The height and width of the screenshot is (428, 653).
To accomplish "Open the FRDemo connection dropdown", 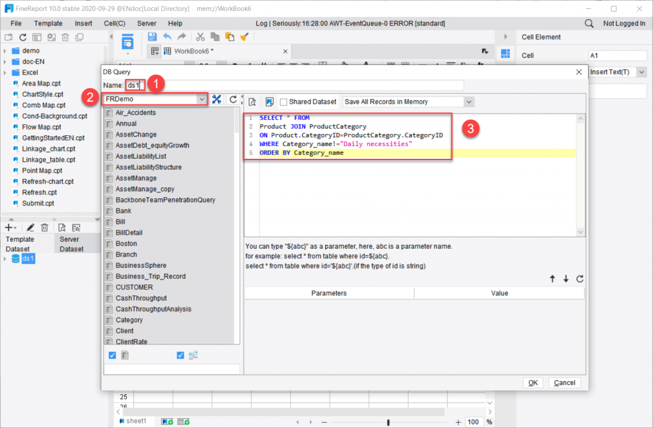I will 202,99.
